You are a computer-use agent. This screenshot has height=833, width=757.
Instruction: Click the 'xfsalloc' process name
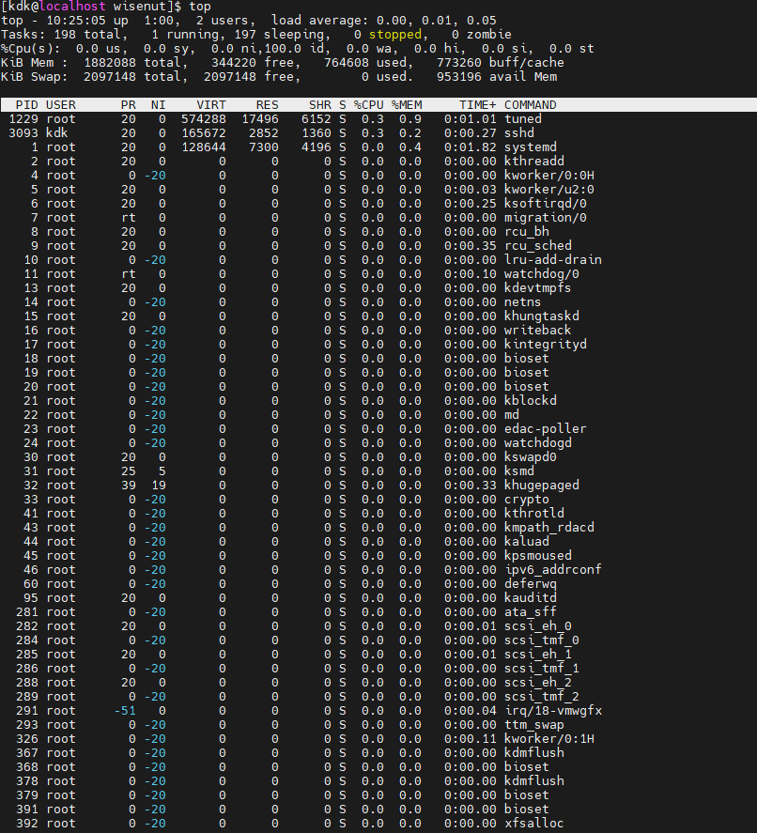533,823
